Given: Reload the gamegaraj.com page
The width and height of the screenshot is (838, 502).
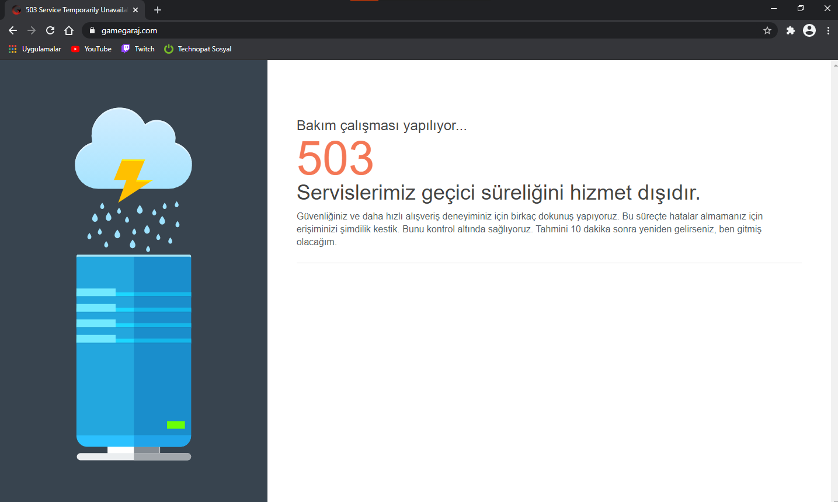Looking at the screenshot, I should click(x=50, y=30).
